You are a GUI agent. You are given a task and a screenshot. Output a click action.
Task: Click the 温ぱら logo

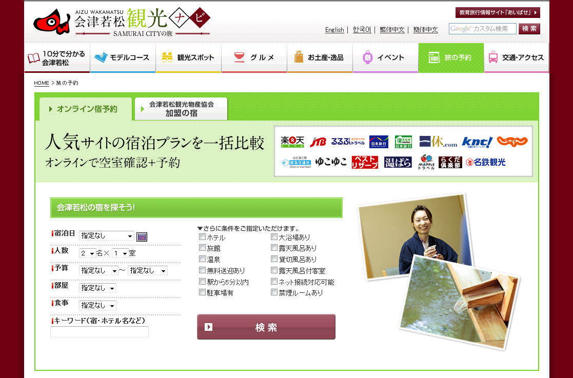(x=398, y=162)
